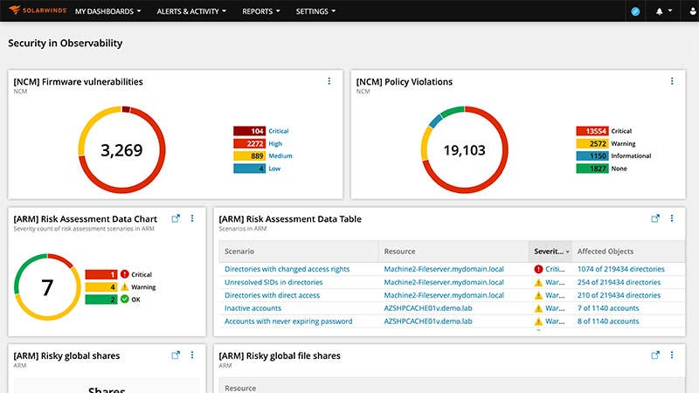
Task: Open the Critical firmware vulnerabilities link
Action: click(278, 131)
